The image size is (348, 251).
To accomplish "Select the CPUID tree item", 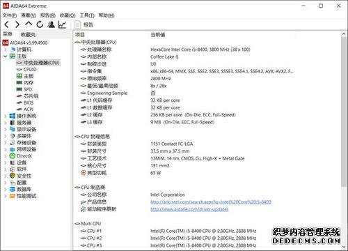I will point(26,70).
